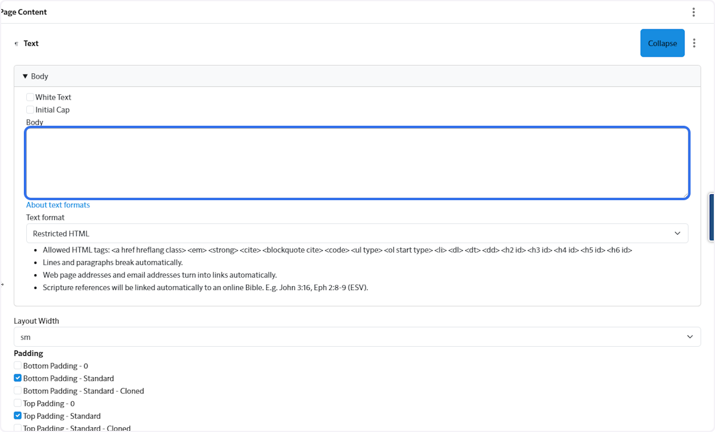
Task: Open the About text formats link
Action: coord(58,205)
